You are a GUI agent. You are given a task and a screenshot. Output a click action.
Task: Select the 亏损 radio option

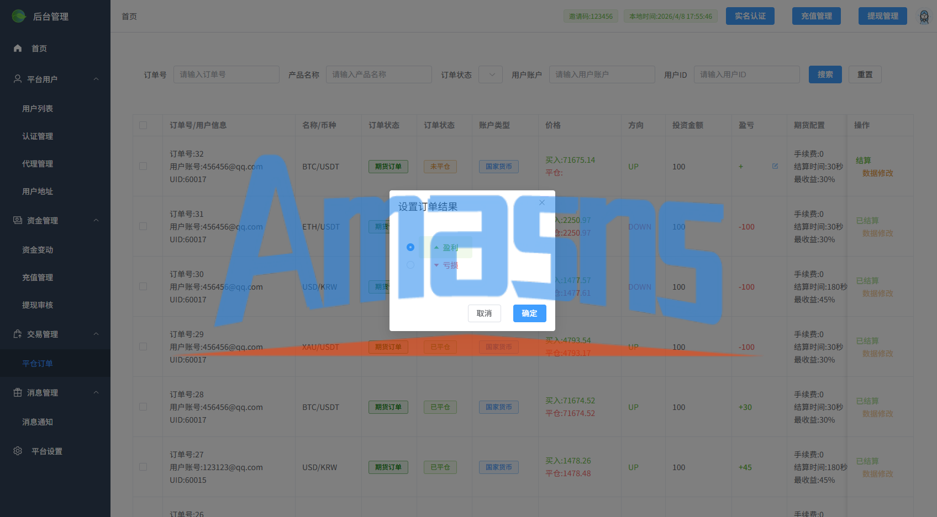coord(410,265)
